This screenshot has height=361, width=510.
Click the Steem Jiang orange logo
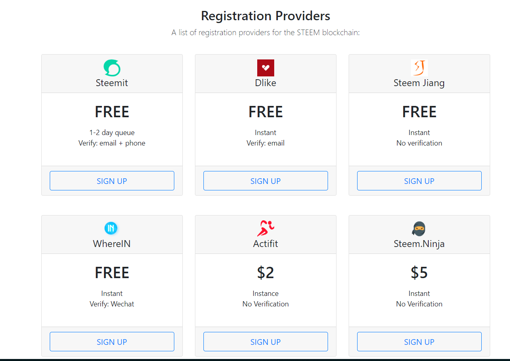click(419, 68)
